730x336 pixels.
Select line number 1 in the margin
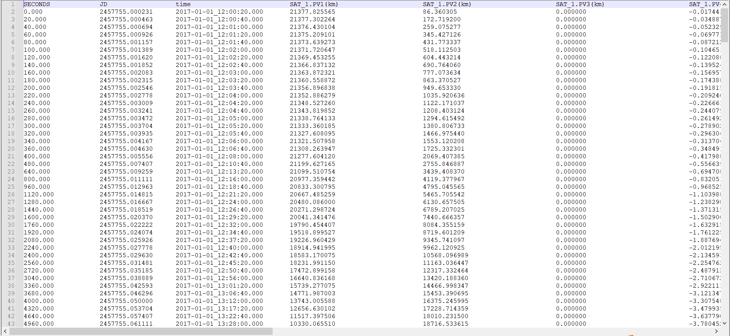[x=13, y=4]
